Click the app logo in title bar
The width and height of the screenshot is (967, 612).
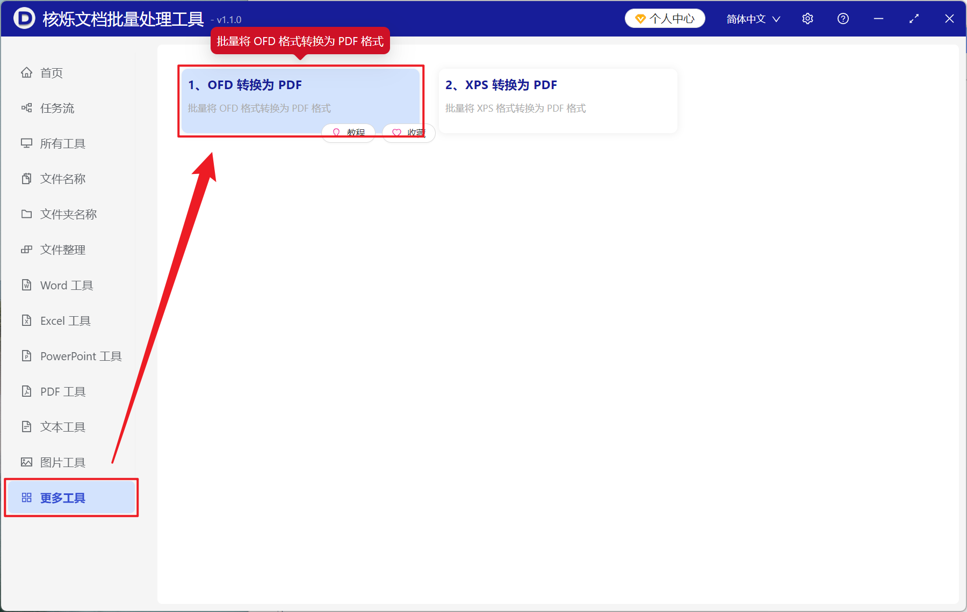[x=24, y=18]
